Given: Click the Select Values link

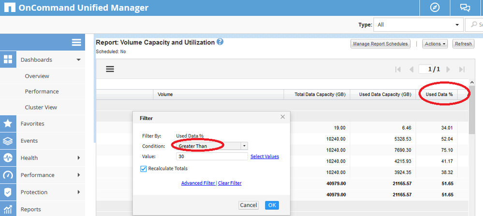Looking at the screenshot, I should (x=264, y=156).
